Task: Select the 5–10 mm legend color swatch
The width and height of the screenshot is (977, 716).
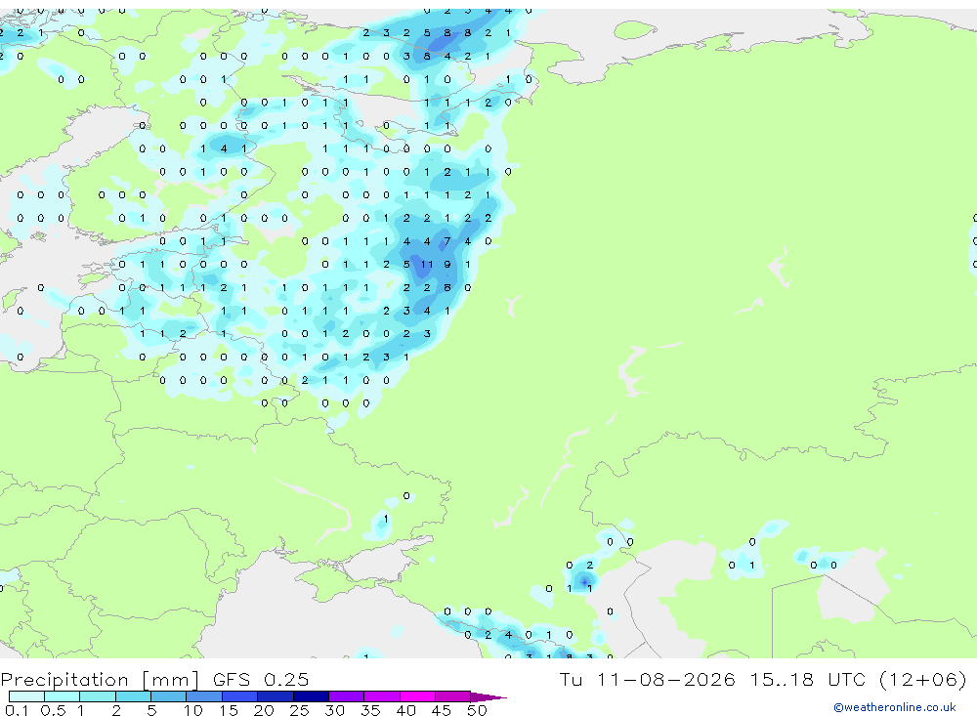Action: click(169, 696)
